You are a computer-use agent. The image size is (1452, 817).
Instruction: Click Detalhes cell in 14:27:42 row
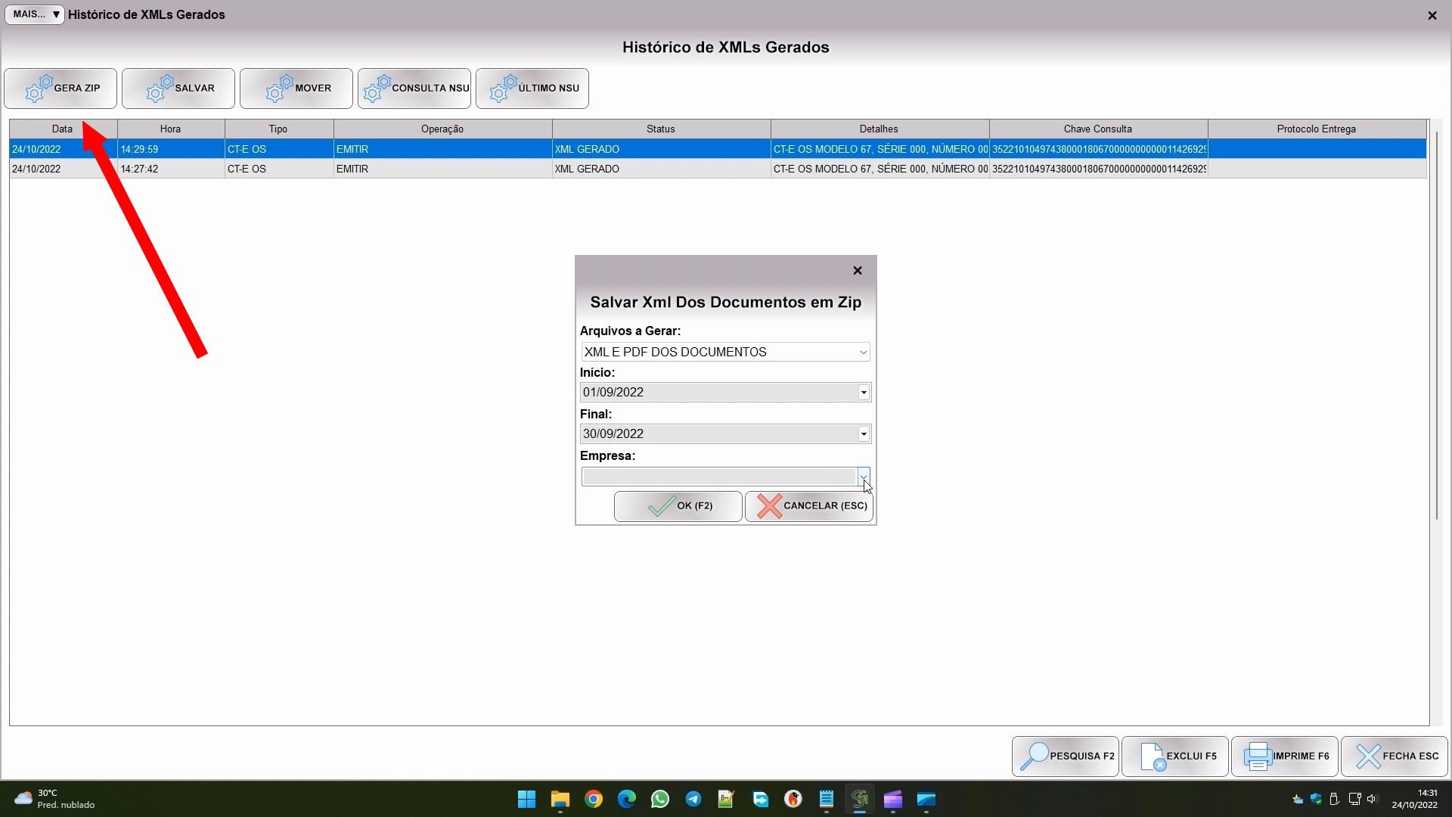(880, 169)
